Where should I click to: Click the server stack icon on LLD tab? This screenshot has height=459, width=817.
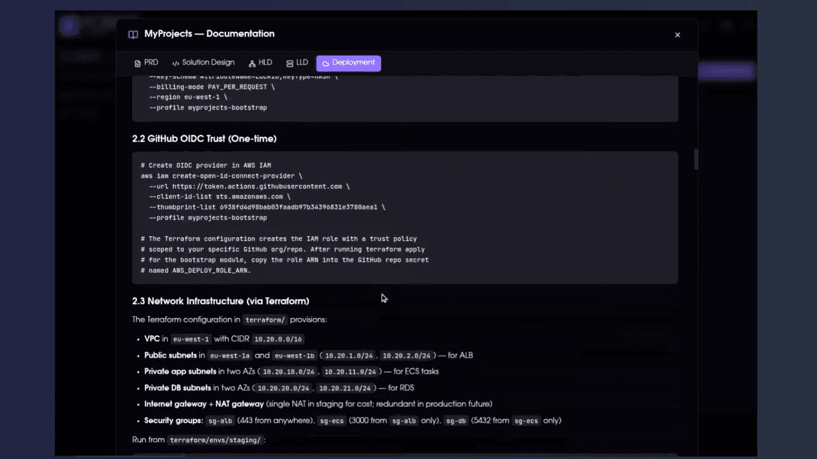coord(290,63)
